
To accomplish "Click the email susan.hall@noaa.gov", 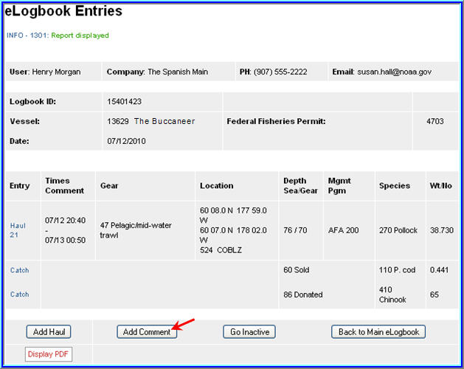I will [395, 72].
